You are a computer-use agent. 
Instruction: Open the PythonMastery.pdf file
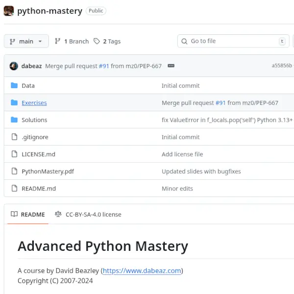tap(48, 171)
